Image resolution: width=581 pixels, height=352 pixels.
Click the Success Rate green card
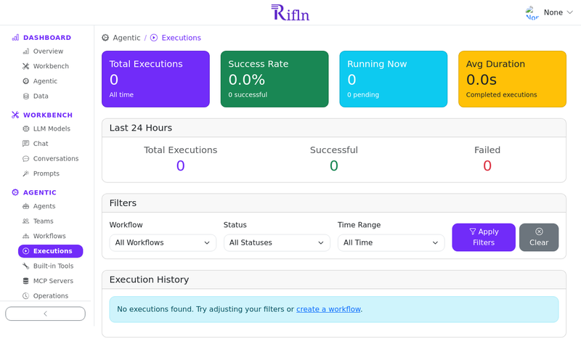275,79
